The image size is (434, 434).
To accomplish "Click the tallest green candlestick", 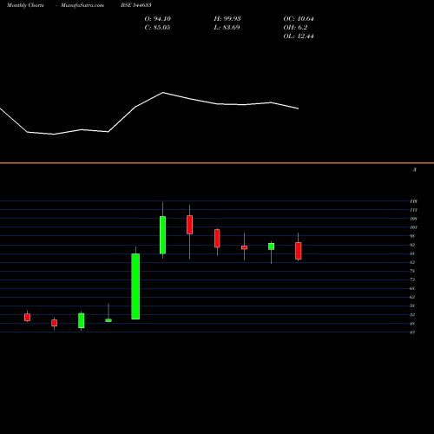I will 135,286.
